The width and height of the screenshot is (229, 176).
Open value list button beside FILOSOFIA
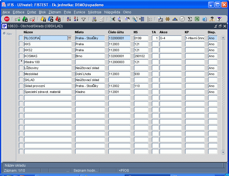(70, 38)
